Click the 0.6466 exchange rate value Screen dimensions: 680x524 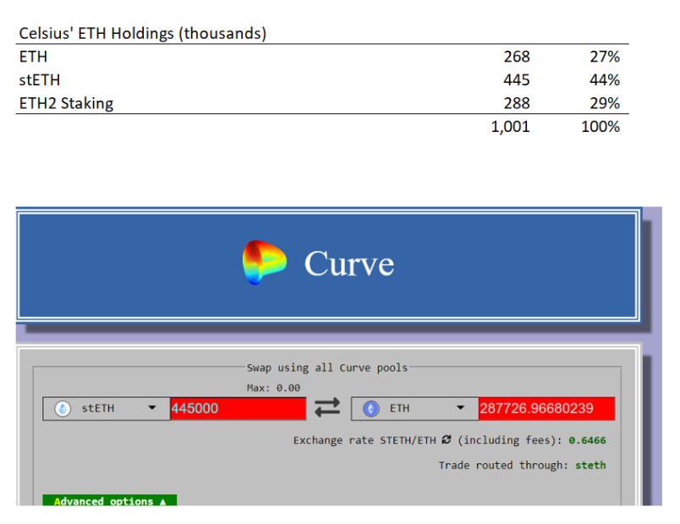pyautogui.click(x=587, y=440)
